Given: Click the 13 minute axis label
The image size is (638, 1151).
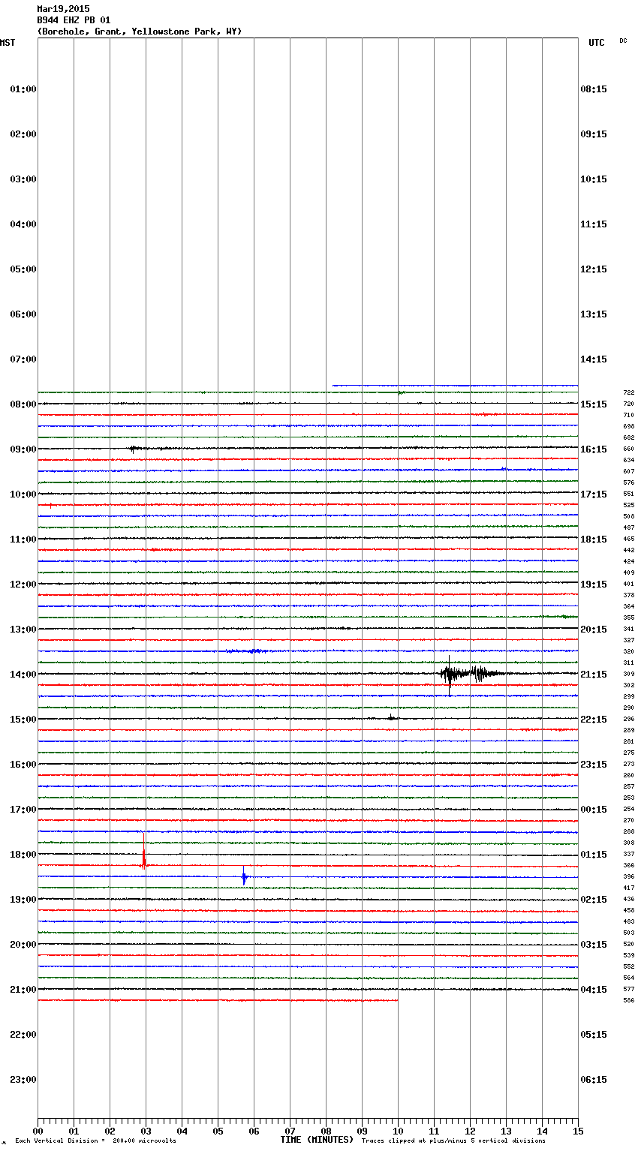Looking at the screenshot, I should coord(506,1131).
